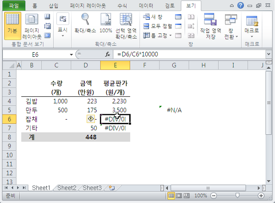Click the split window icon

pos(178,17)
